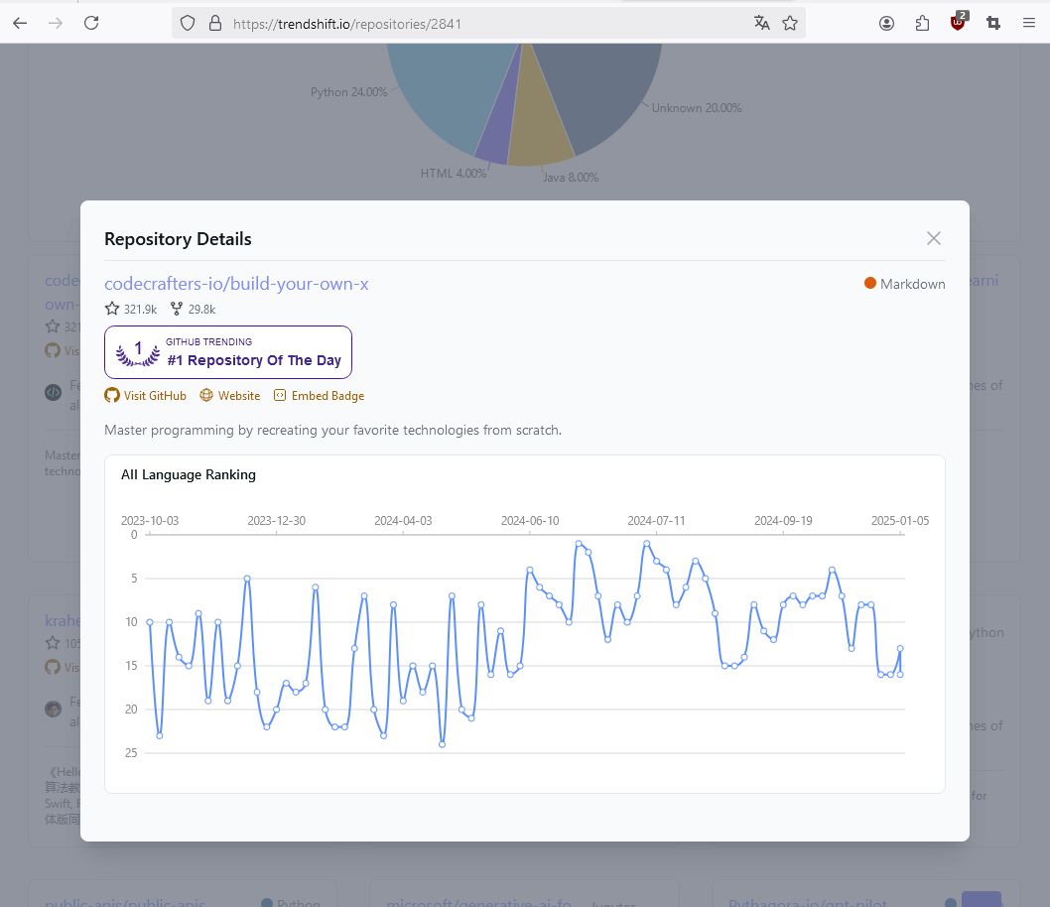Click the 2024-07-11 axis date label
Viewport: 1050px width, 907px height.
pos(656,521)
